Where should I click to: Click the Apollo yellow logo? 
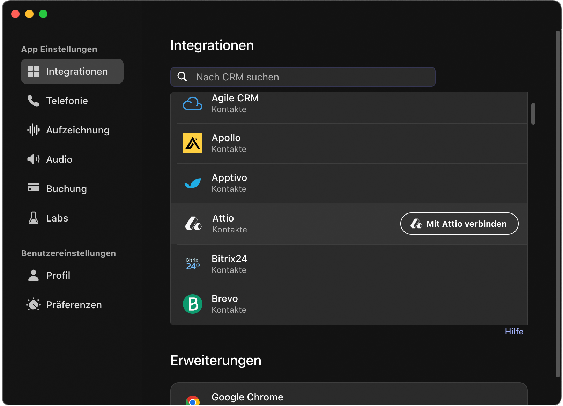coord(193,143)
